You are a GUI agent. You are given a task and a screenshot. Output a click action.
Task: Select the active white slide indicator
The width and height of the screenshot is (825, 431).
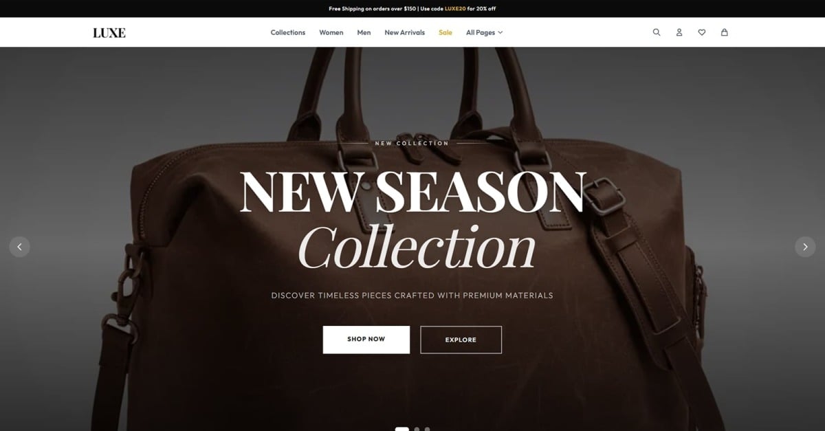[401, 429]
